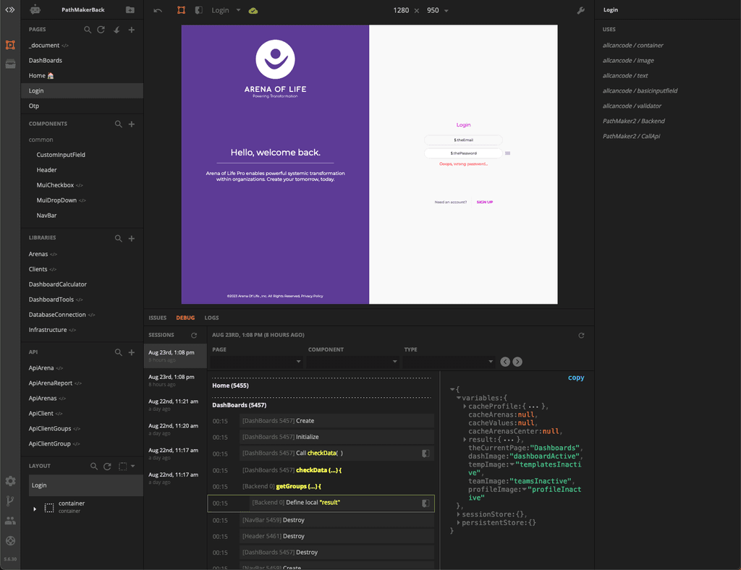
Task: Go to previous debug entry arrow
Action: pyautogui.click(x=505, y=362)
